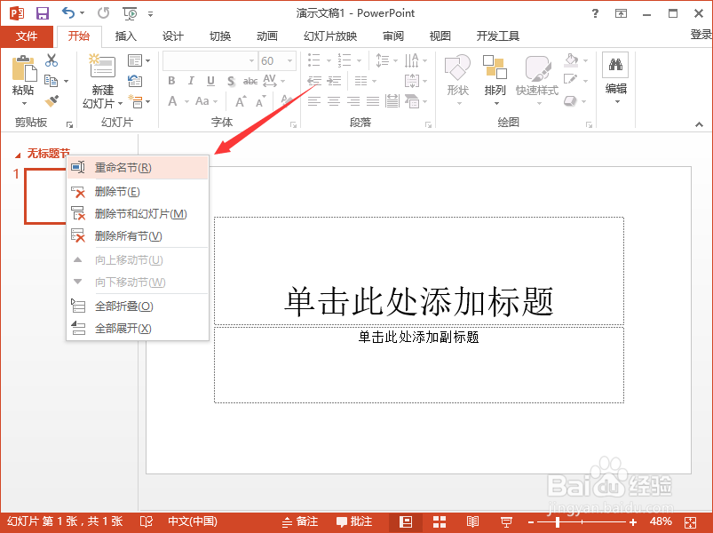This screenshot has height=533, width=713.
Task: Choose 重命名节 from the context menu
Action: [123, 167]
